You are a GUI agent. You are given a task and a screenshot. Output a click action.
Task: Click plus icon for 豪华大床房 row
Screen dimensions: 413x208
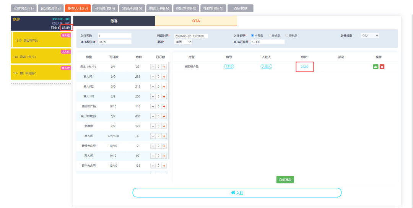pyautogui.click(x=164, y=166)
